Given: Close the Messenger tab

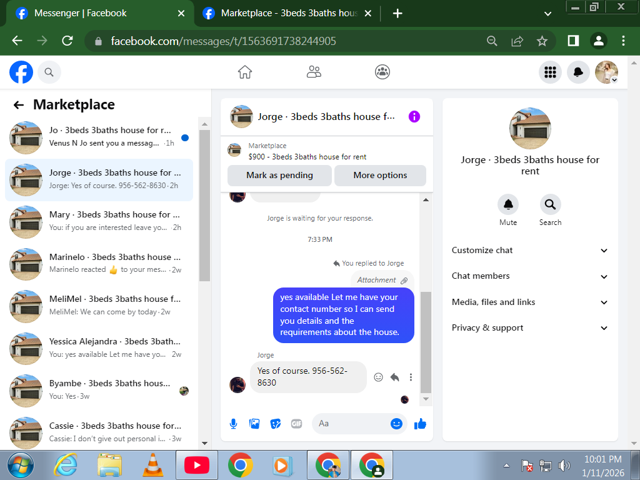Looking at the screenshot, I should click(x=181, y=14).
